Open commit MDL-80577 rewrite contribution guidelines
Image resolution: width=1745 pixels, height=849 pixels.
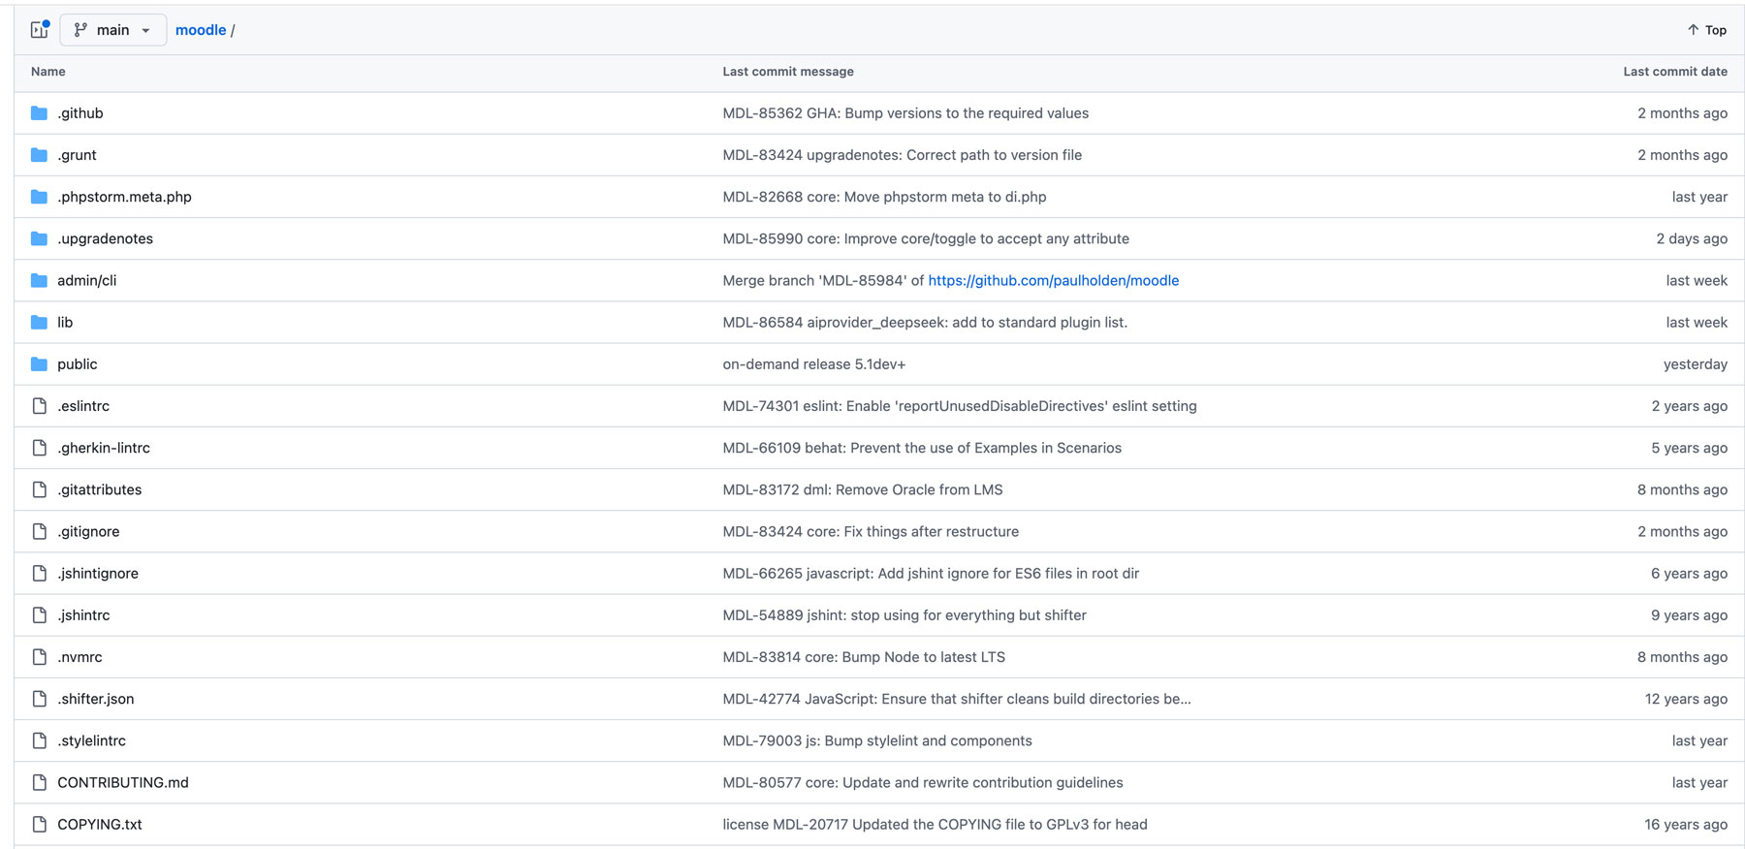[x=923, y=782]
